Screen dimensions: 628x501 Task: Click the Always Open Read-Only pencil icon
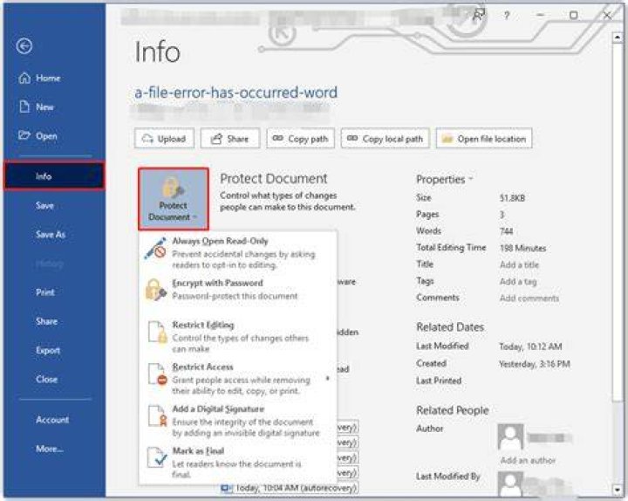tap(155, 249)
